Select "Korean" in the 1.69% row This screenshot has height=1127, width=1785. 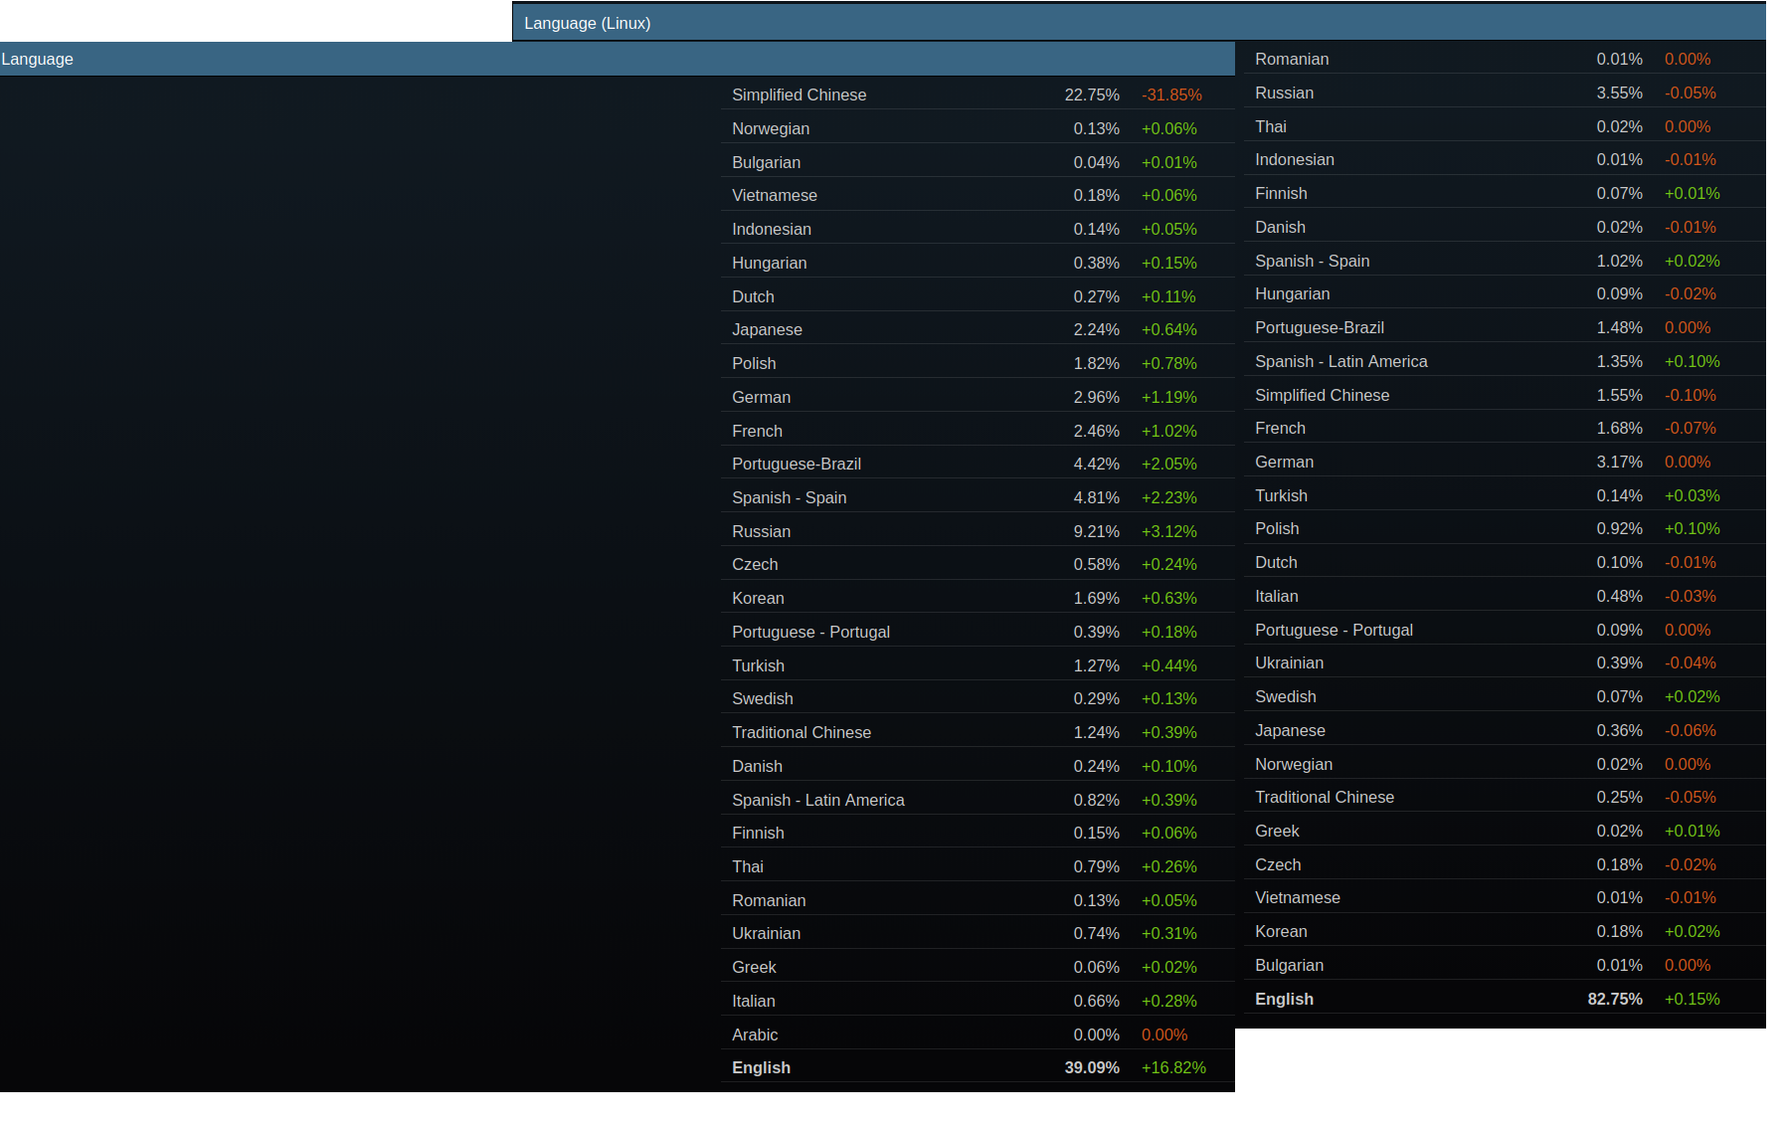[758, 598]
